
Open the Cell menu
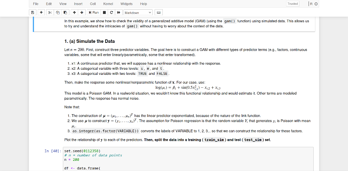click(x=93, y=4)
